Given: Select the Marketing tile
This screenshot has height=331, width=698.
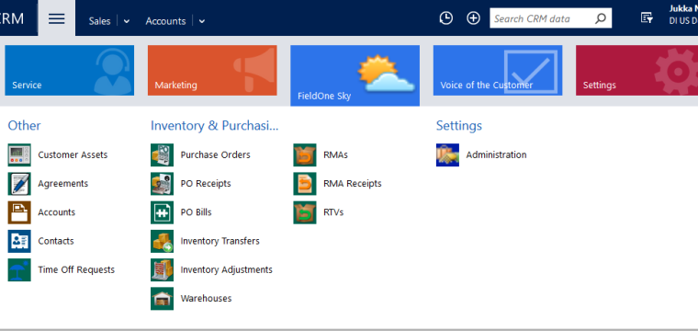Looking at the screenshot, I should click(212, 71).
